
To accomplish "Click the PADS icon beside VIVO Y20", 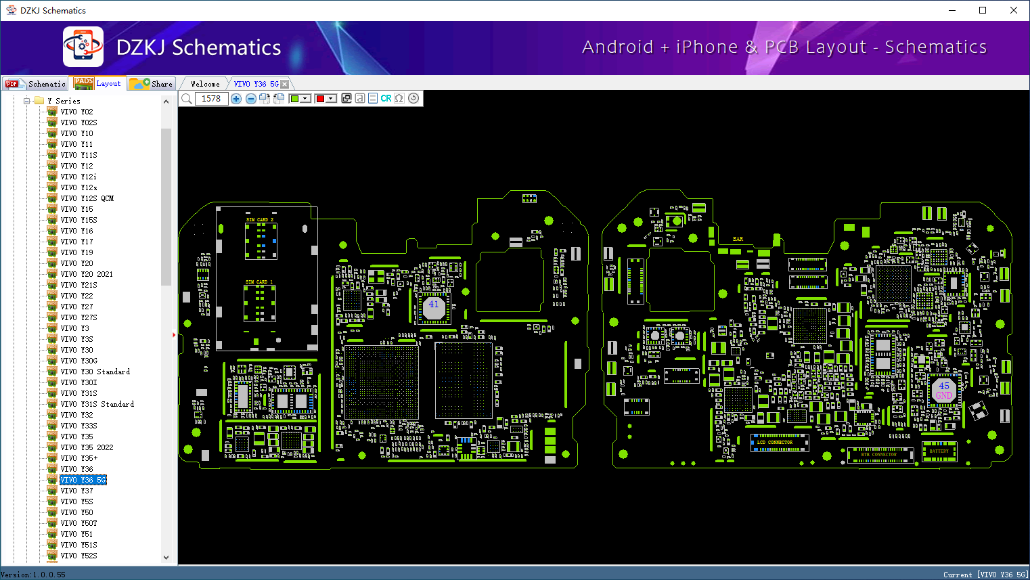I will 52,263.
